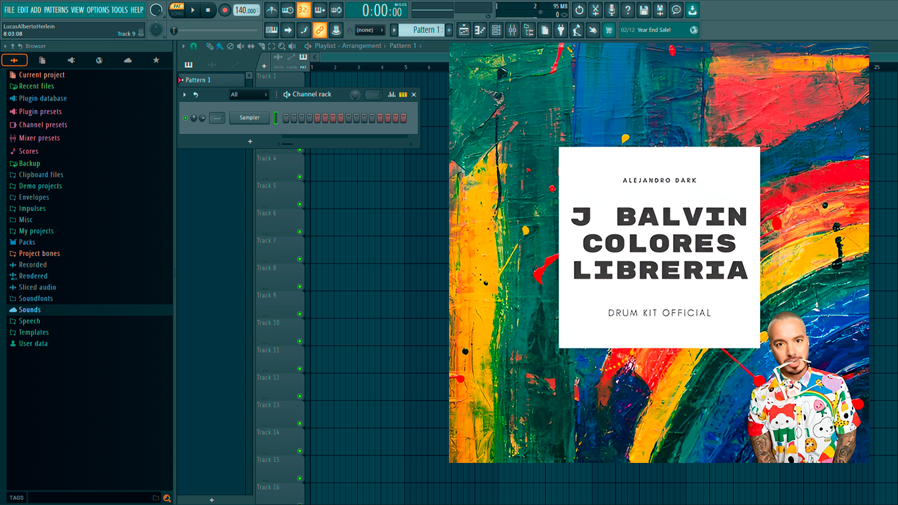This screenshot has width=898, height=505.
Task: Click the record button
Action: [x=225, y=10]
